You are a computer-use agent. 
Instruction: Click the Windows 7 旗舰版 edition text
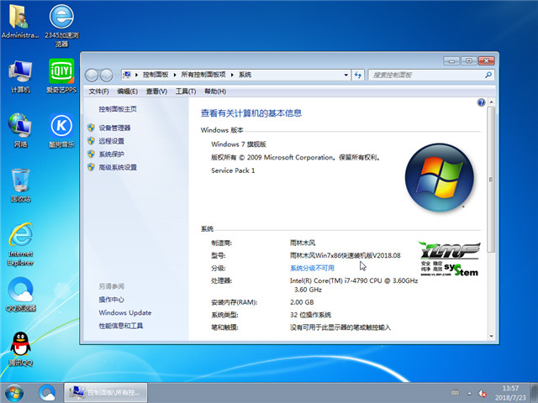(239, 144)
